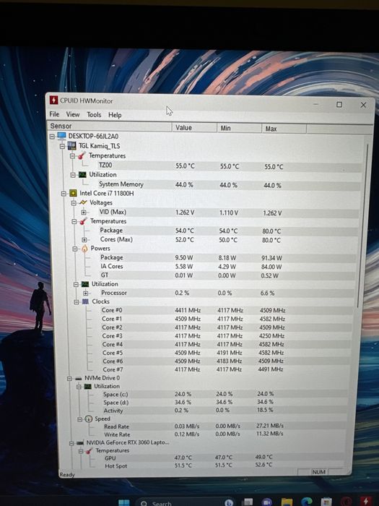
Task: Click the Voltages waveform icon
Action: coord(83,202)
